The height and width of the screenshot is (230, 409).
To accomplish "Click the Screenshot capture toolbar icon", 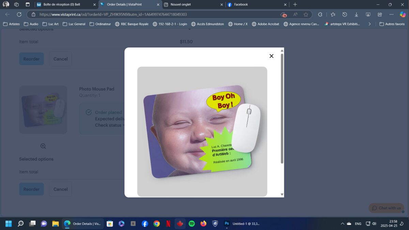I will coord(368,14).
